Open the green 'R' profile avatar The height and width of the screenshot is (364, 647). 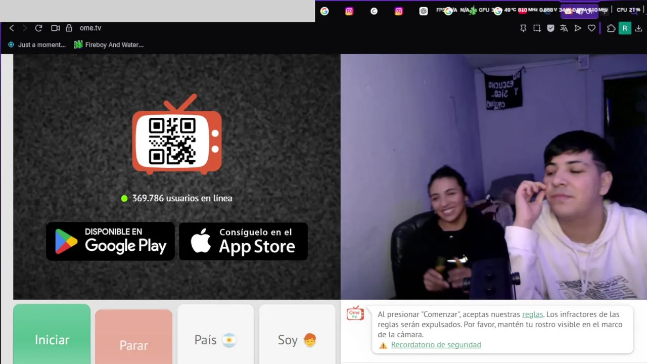tap(625, 28)
